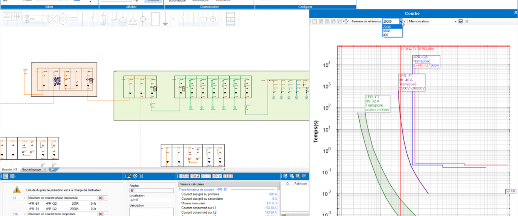Select the converter symbol in palette
The height and width of the screenshot is (216, 518).
point(53,19)
